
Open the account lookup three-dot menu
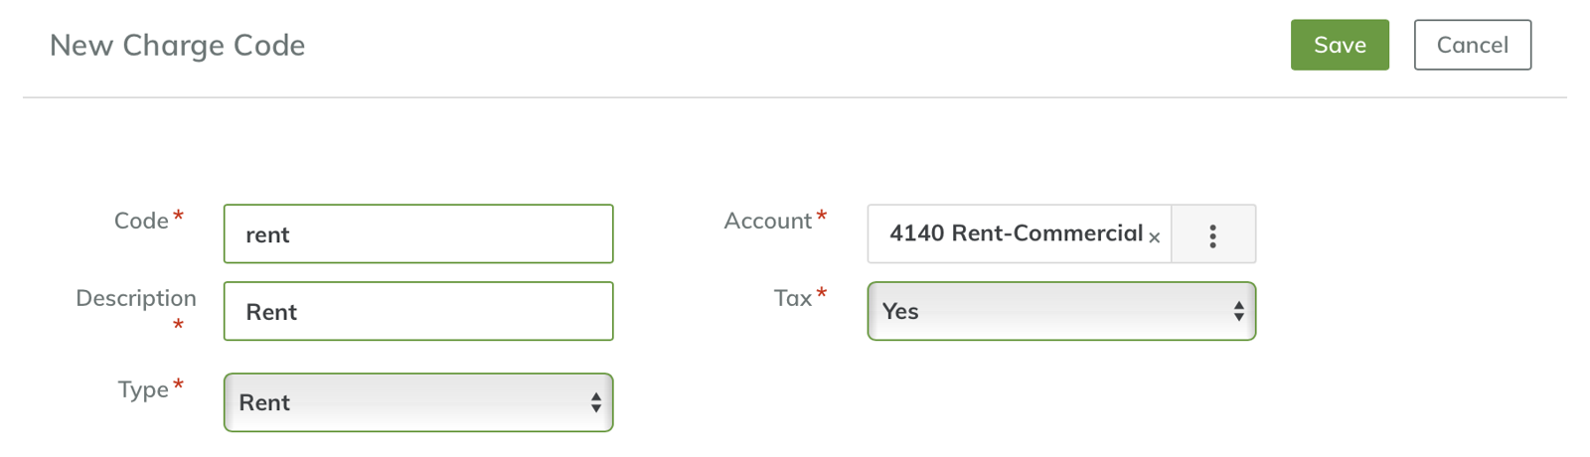[x=1212, y=235]
